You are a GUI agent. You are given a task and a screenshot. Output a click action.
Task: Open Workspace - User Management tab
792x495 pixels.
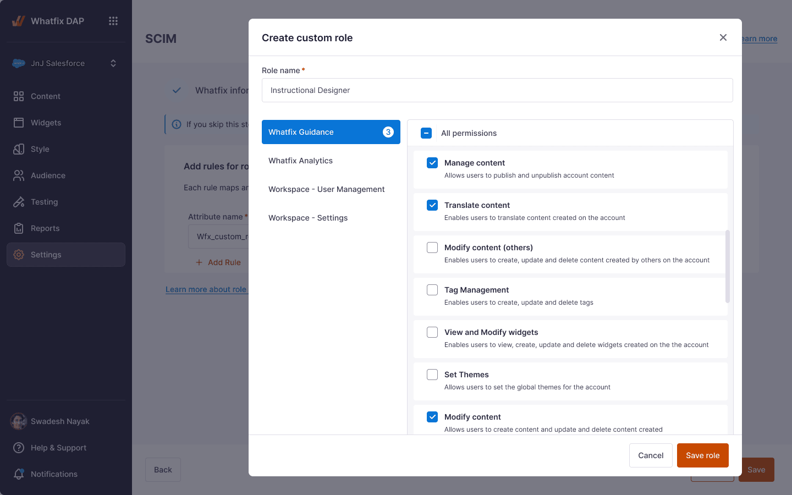[331, 189]
